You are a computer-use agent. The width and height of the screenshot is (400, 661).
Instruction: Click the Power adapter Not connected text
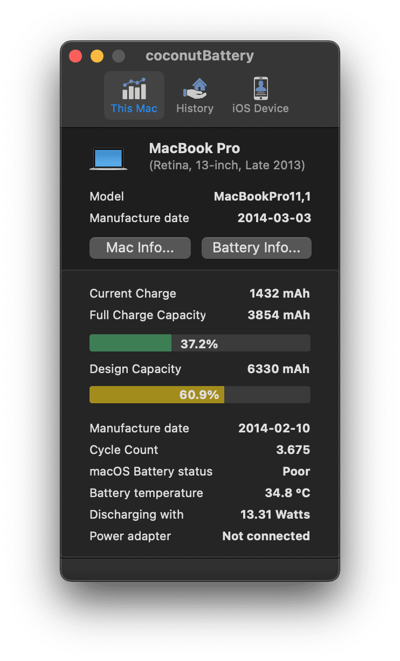(266, 536)
